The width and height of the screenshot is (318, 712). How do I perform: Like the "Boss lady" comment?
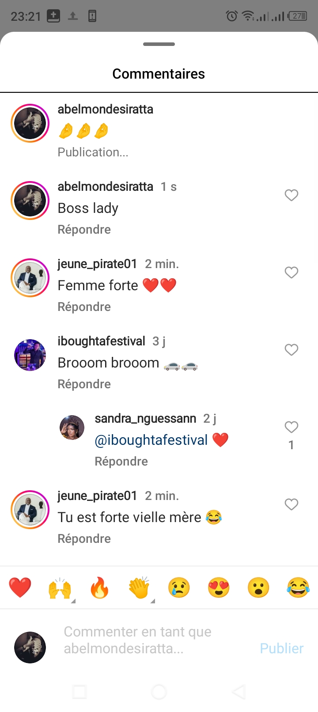tap(291, 195)
